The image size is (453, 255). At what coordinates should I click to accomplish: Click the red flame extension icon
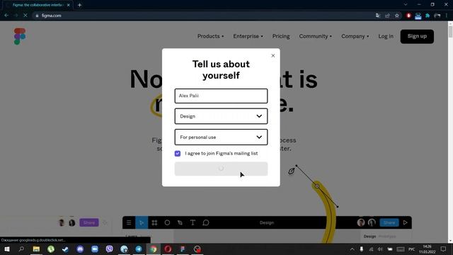coord(408,16)
